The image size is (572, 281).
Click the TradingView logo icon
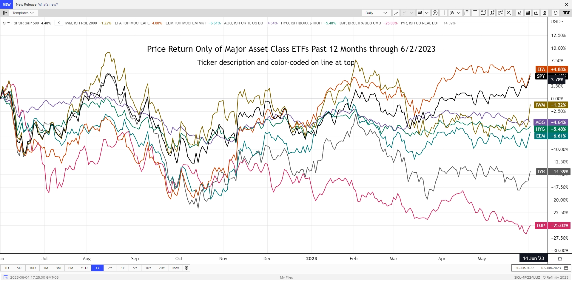click(566, 13)
